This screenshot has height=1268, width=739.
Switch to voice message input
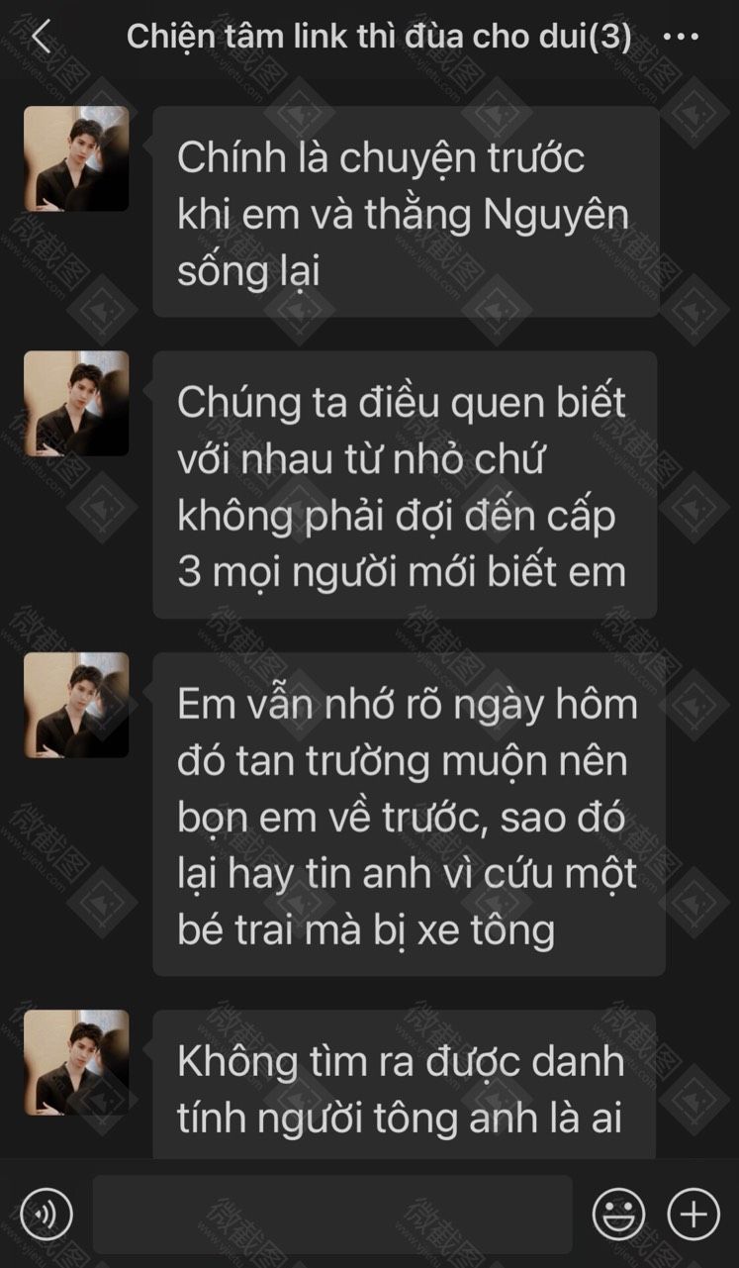coord(46,1214)
